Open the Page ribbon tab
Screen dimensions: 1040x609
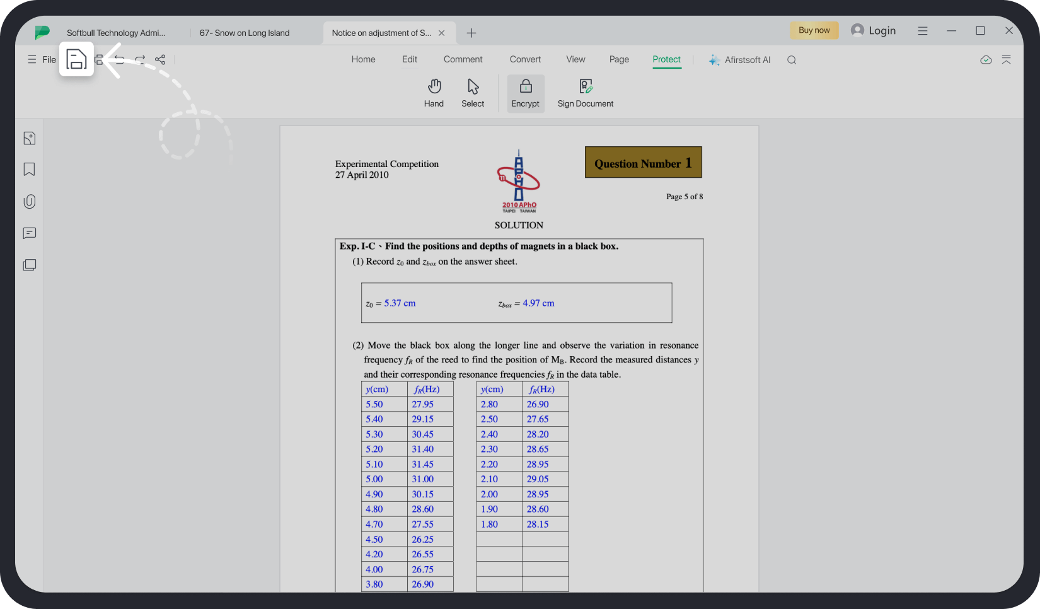(620, 59)
